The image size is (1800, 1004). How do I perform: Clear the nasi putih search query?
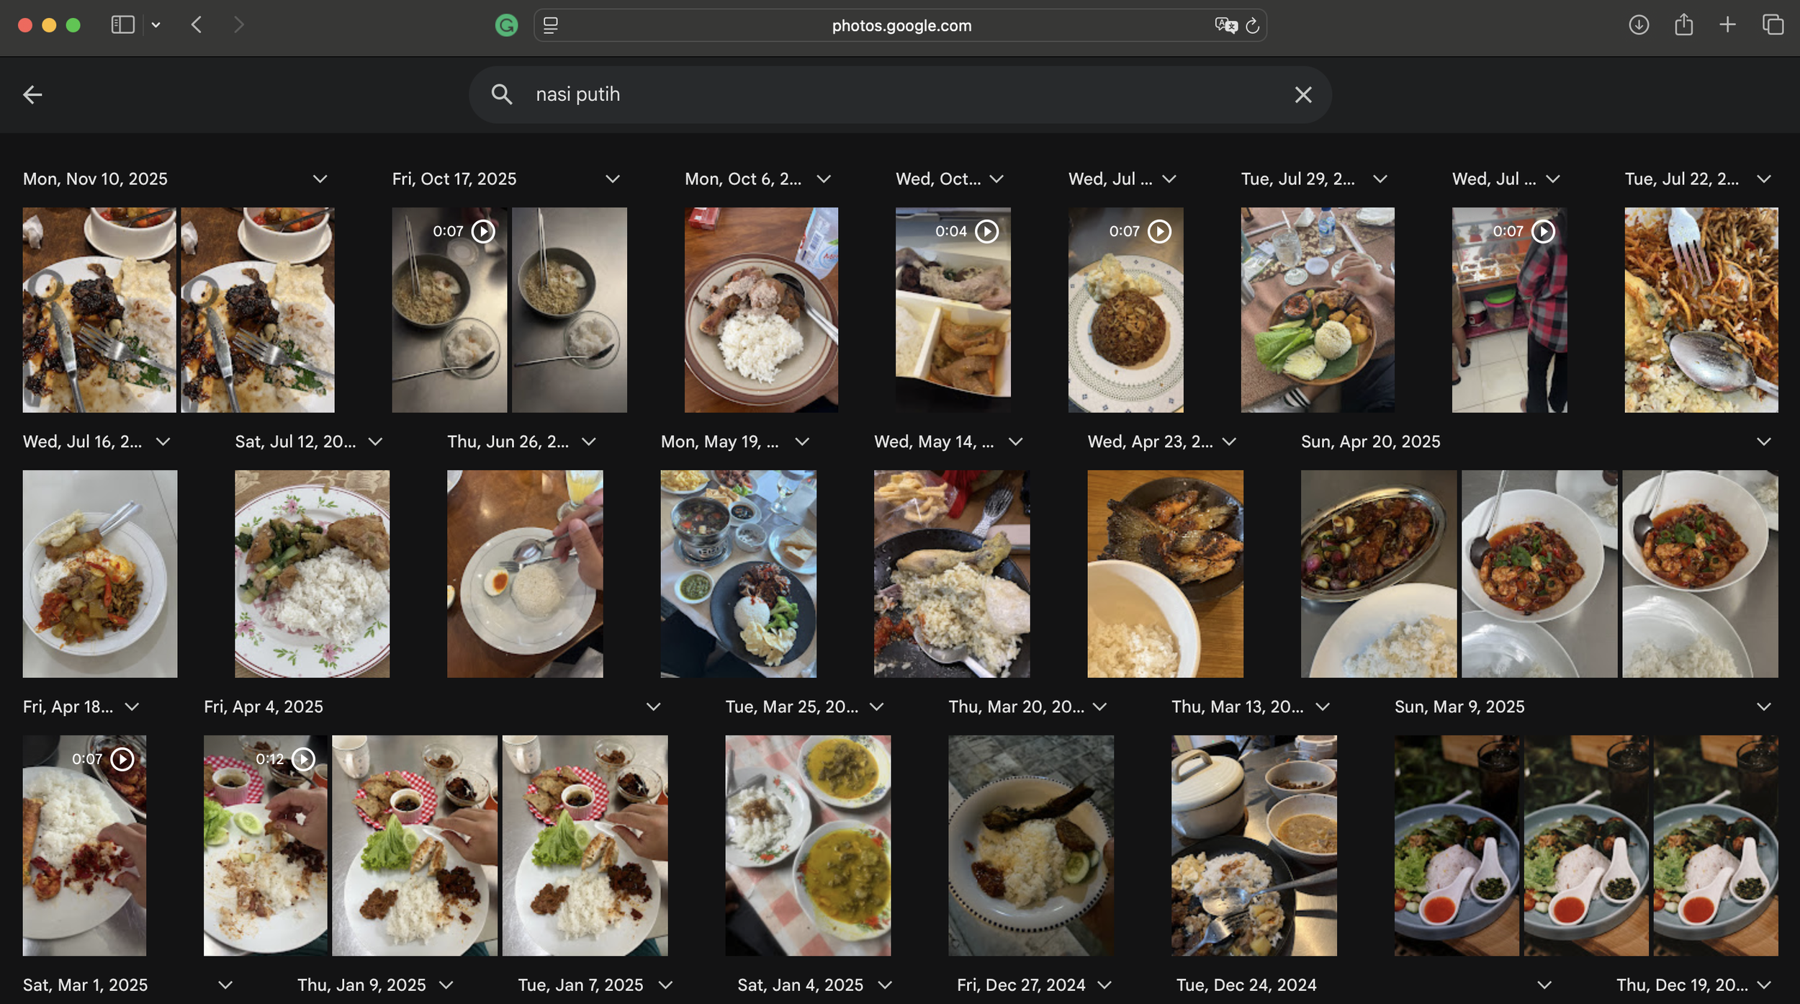pyautogui.click(x=1302, y=94)
